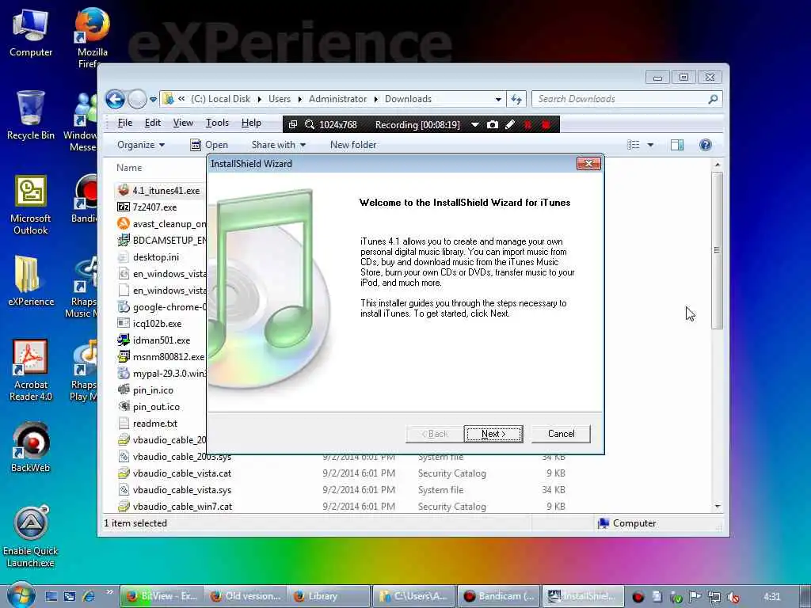Screen dimensions: 811x608
Task: Click the Explorer forward arrow button
Action: (x=137, y=99)
